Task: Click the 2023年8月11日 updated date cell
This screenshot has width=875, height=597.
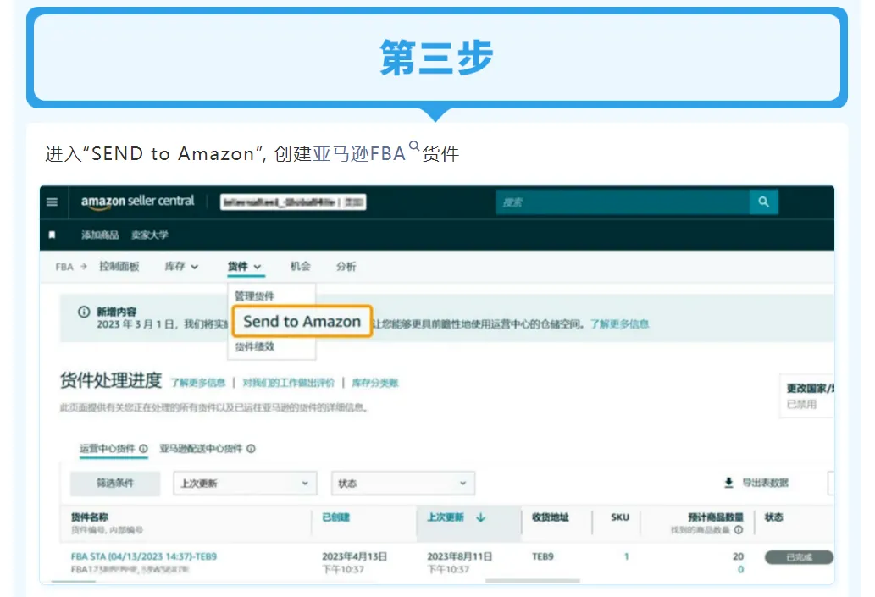Action: pyautogui.click(x=460, y=556)
